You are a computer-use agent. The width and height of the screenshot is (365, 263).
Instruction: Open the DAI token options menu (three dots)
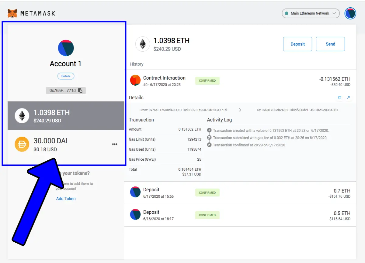[x=115, y=144]
